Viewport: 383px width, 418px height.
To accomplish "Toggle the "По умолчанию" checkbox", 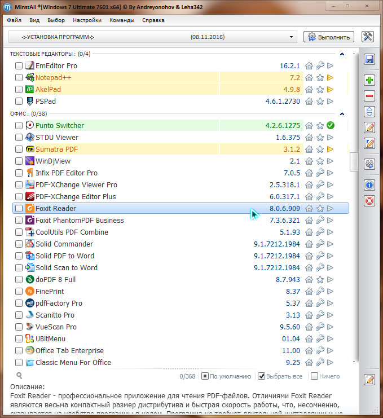I will [205, 376].
